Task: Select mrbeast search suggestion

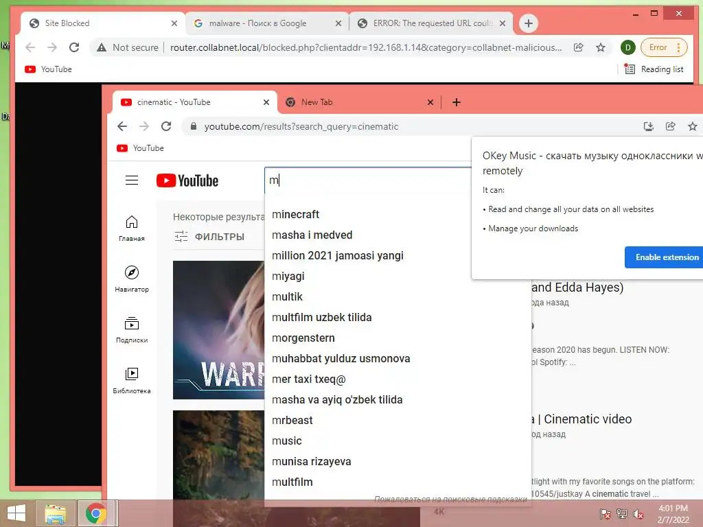Action: click(x=397, y=421)
